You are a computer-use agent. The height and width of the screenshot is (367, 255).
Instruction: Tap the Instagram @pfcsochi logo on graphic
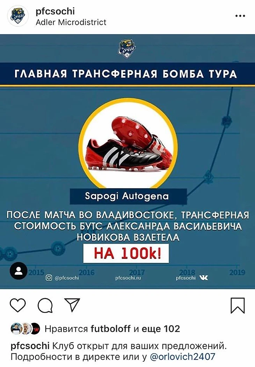62,278
